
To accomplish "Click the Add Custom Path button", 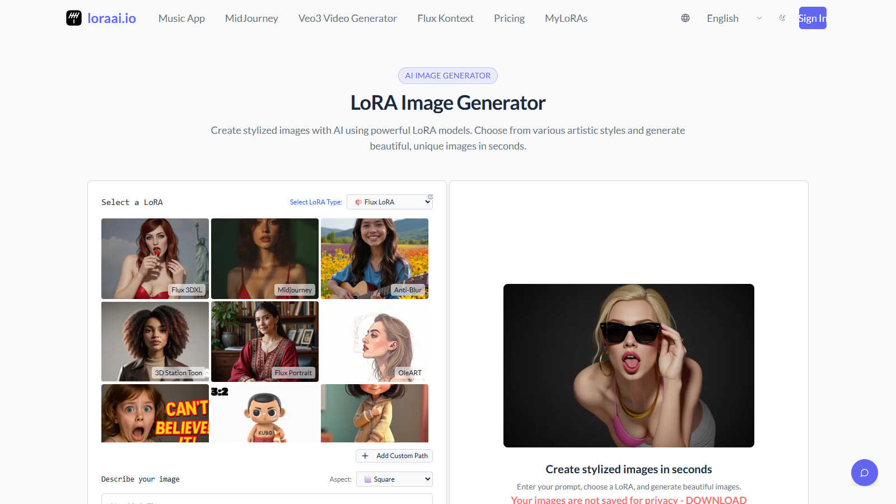I will pos(394,456).
